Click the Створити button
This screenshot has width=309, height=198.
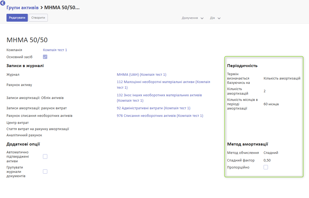tap(38, 18)
